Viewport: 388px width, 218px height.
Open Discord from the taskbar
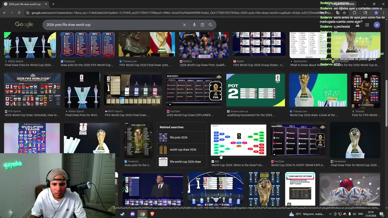coord(132,214)
